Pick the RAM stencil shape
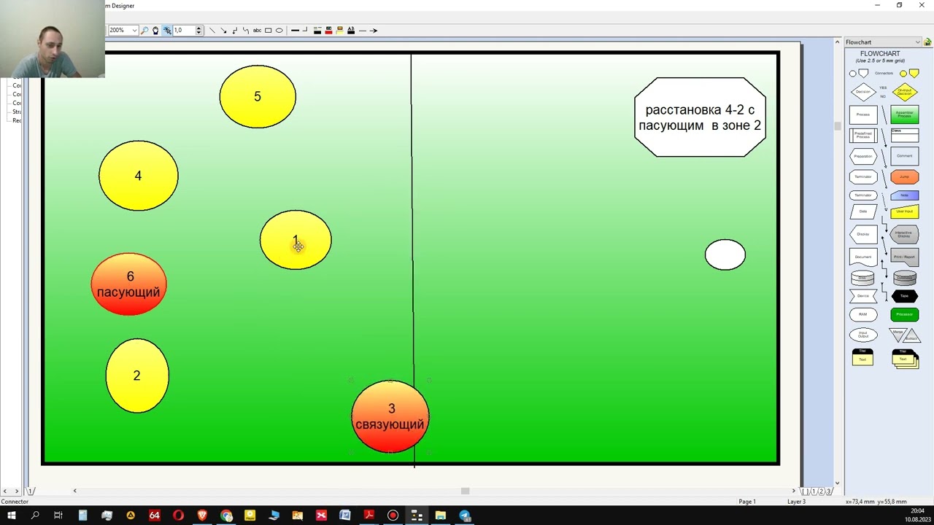This screenshot has height=525, width=934. pos(863,314)
